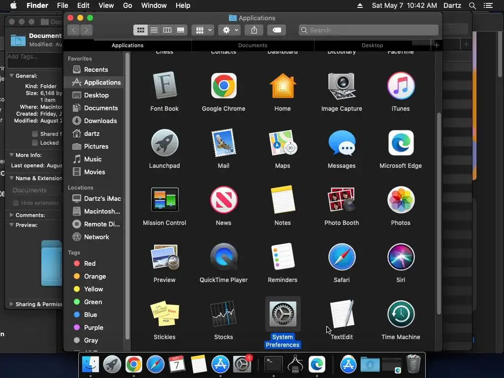
Task: Click the Applications window vertical scrollbar
Action: click(439, 214)
